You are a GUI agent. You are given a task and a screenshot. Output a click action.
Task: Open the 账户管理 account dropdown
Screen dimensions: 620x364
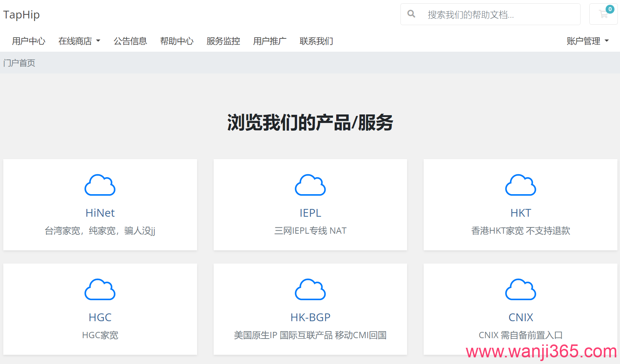[588, 41]
